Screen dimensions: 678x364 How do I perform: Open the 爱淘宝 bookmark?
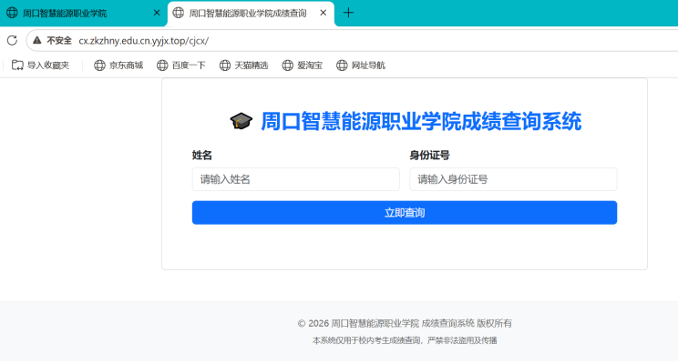tap(303, 66)
